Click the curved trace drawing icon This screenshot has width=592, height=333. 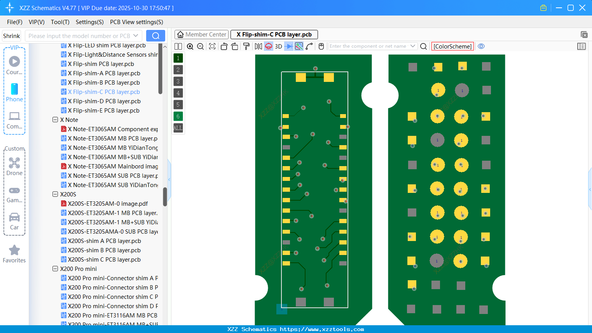tap(309, 46)
